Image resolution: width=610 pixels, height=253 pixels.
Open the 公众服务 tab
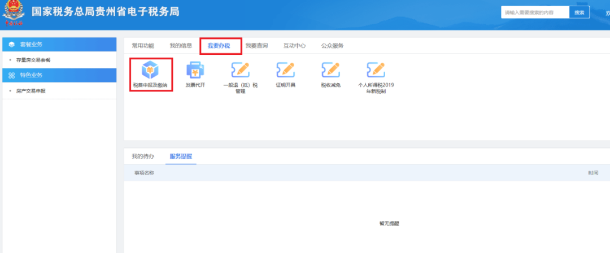coord(332,46)
